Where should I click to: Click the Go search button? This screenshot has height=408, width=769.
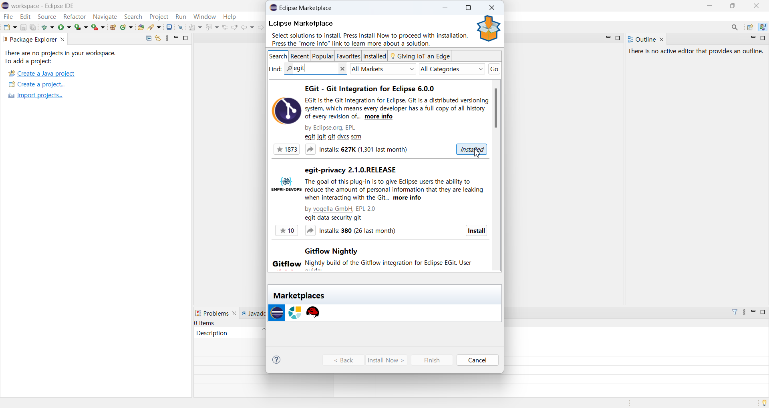coord(495,69)
